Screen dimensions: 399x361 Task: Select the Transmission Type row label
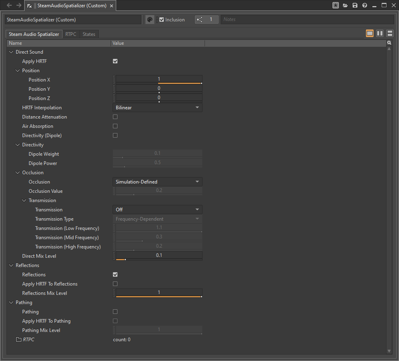coord(54,219)
